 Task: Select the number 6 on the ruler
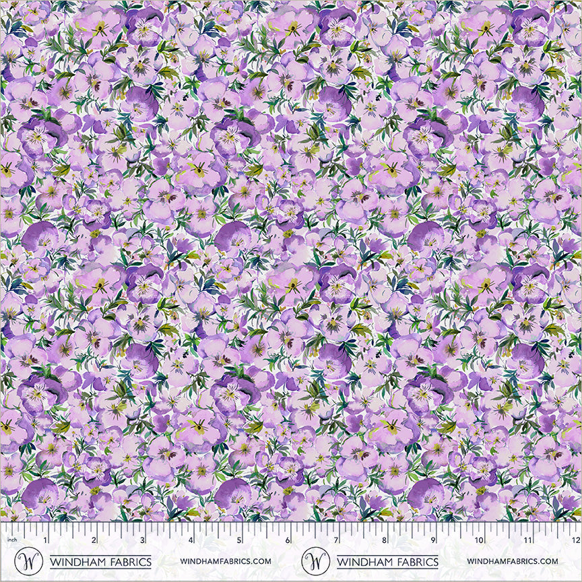coord(288,540)
